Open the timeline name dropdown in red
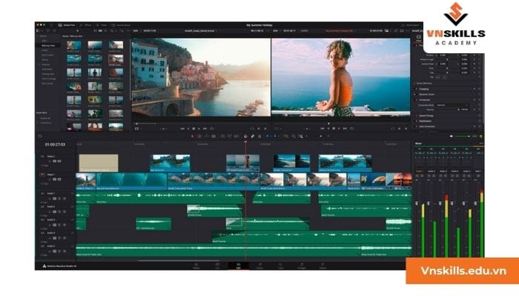 pos(340,31)
